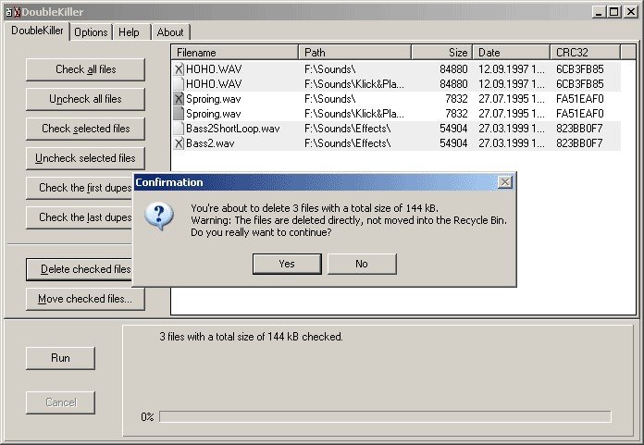Sort list by Filename column header
Screen dimensions: 644x445
[234, 53]
